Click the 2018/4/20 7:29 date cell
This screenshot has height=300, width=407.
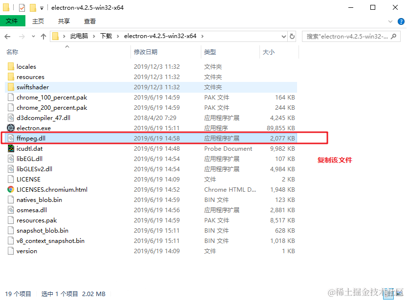[x=155, y=118]
